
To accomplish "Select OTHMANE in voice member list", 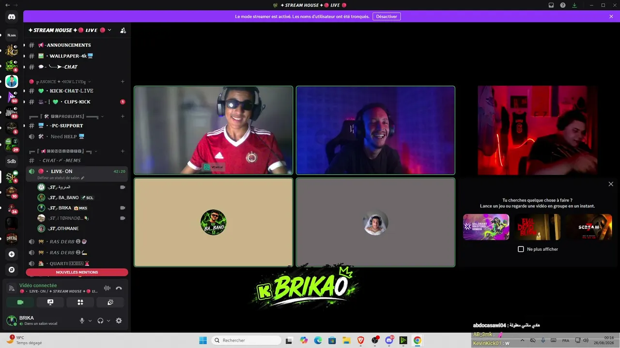I will point(82,229).
